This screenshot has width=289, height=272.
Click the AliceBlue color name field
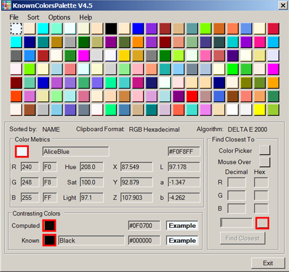click(x=76, y=152)
